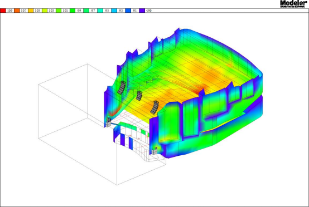The width and height of the screenshot is (309, 207).
Task: Click the Modeler logo
Action: [293, 4]
